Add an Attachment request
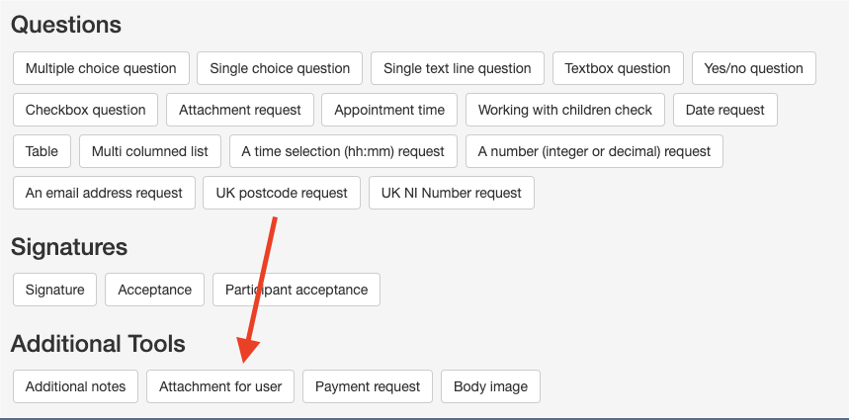The image size is (849, 420). coord(240,110)
